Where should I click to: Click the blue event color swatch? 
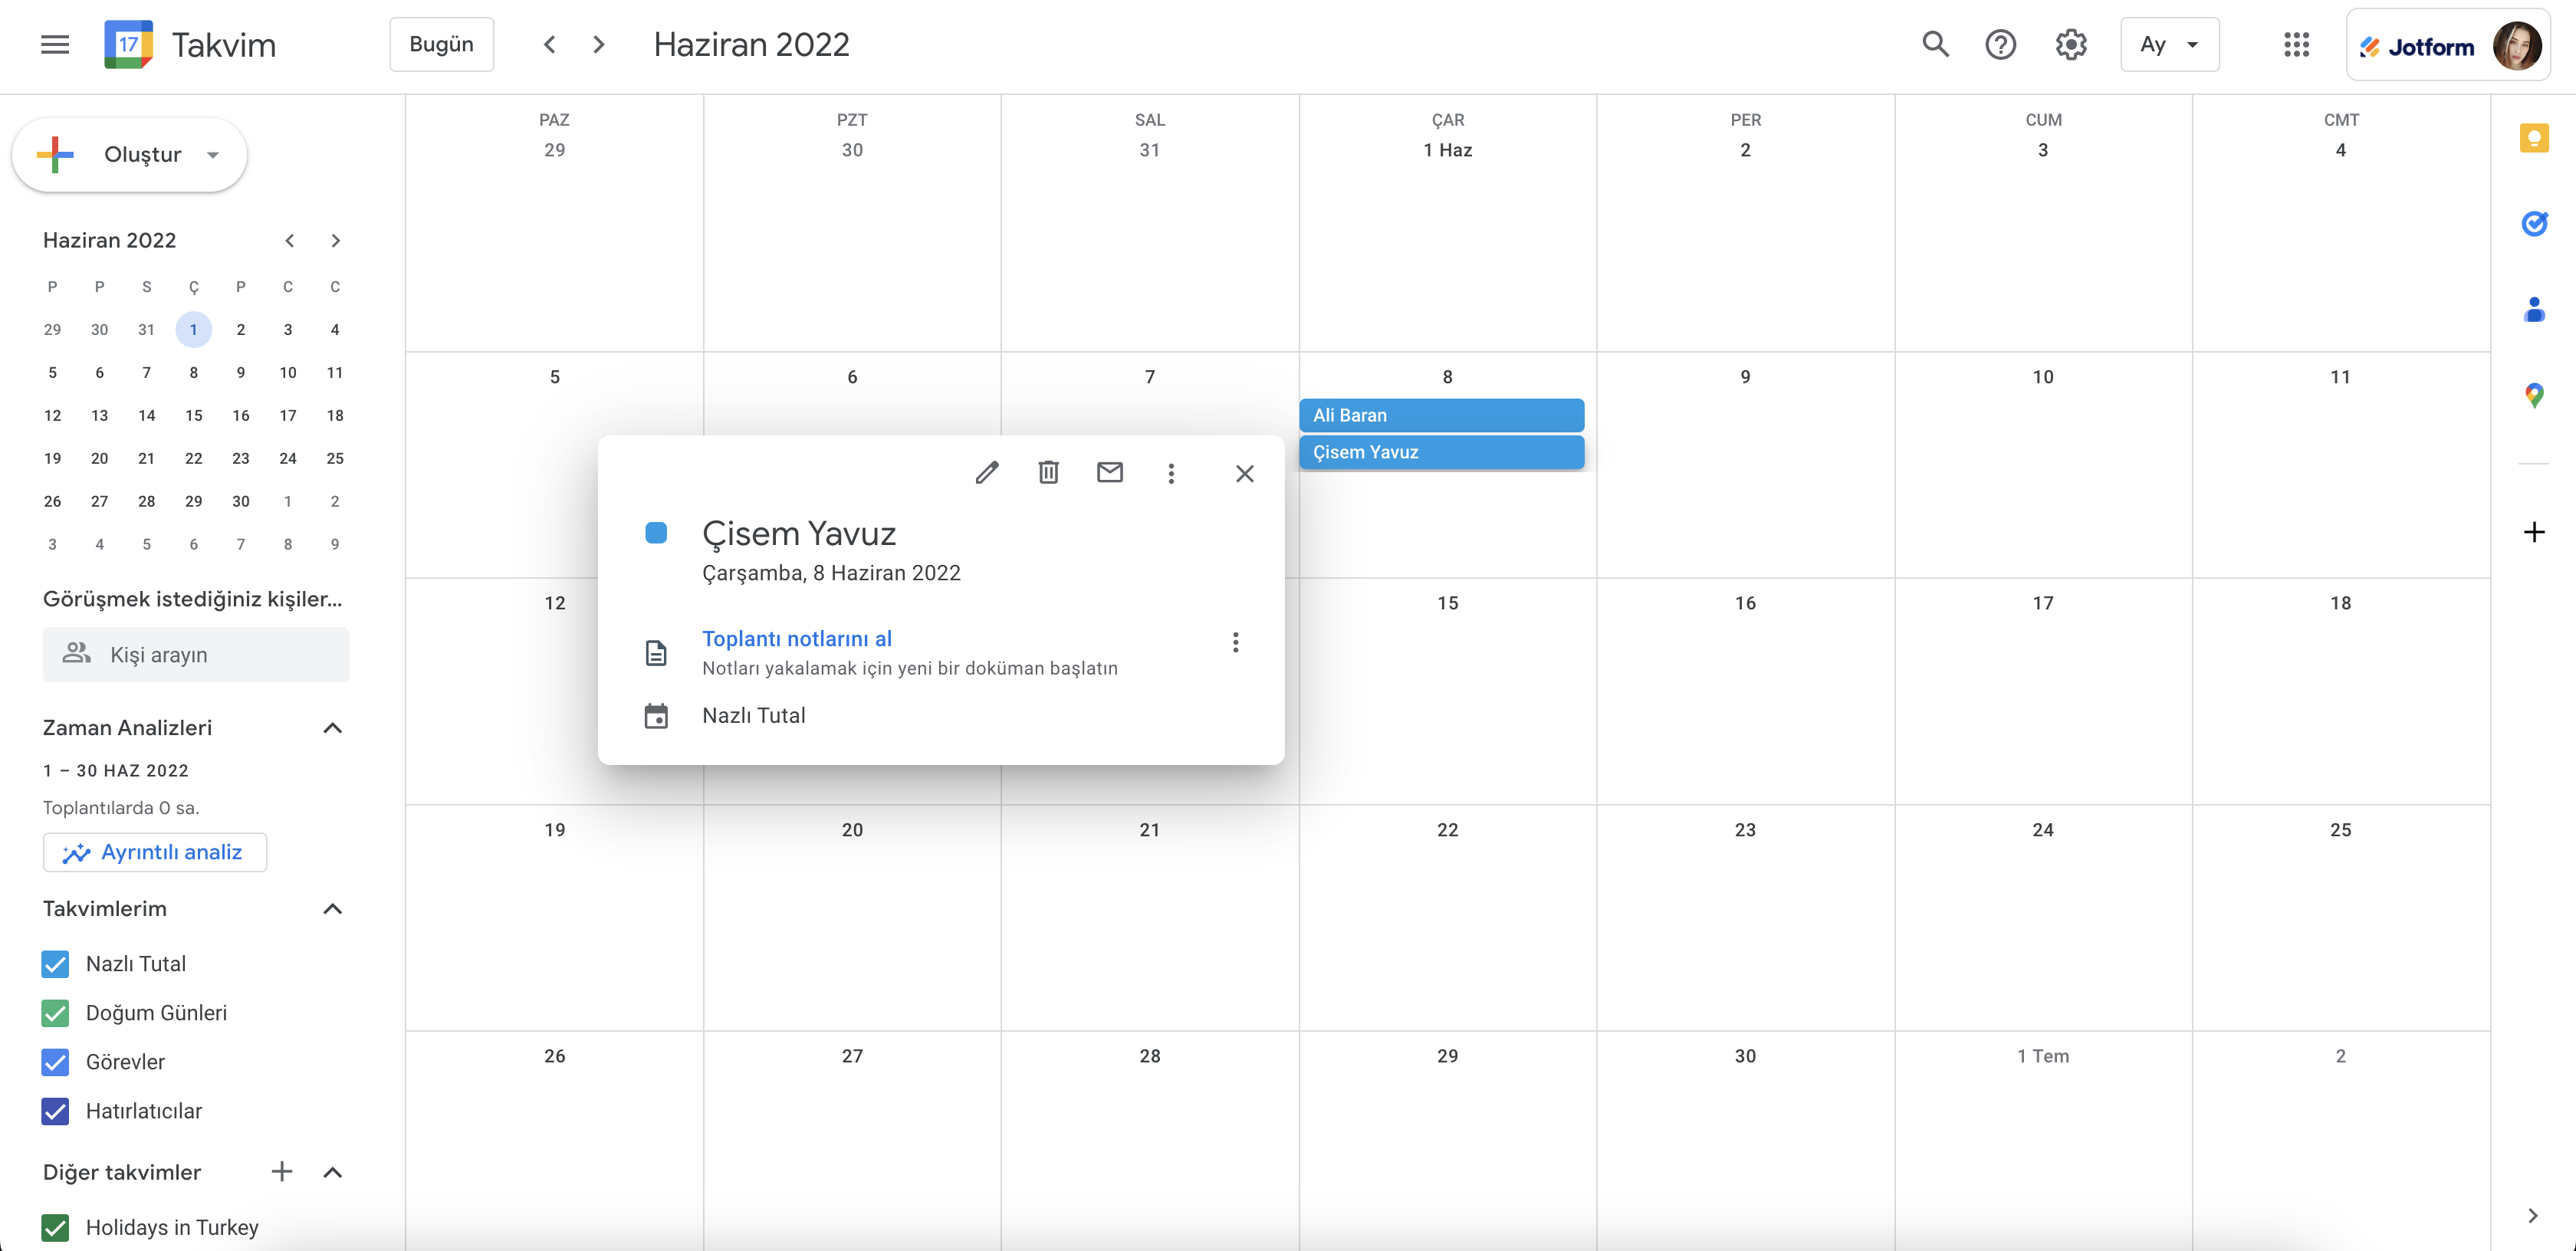point(656,533)
